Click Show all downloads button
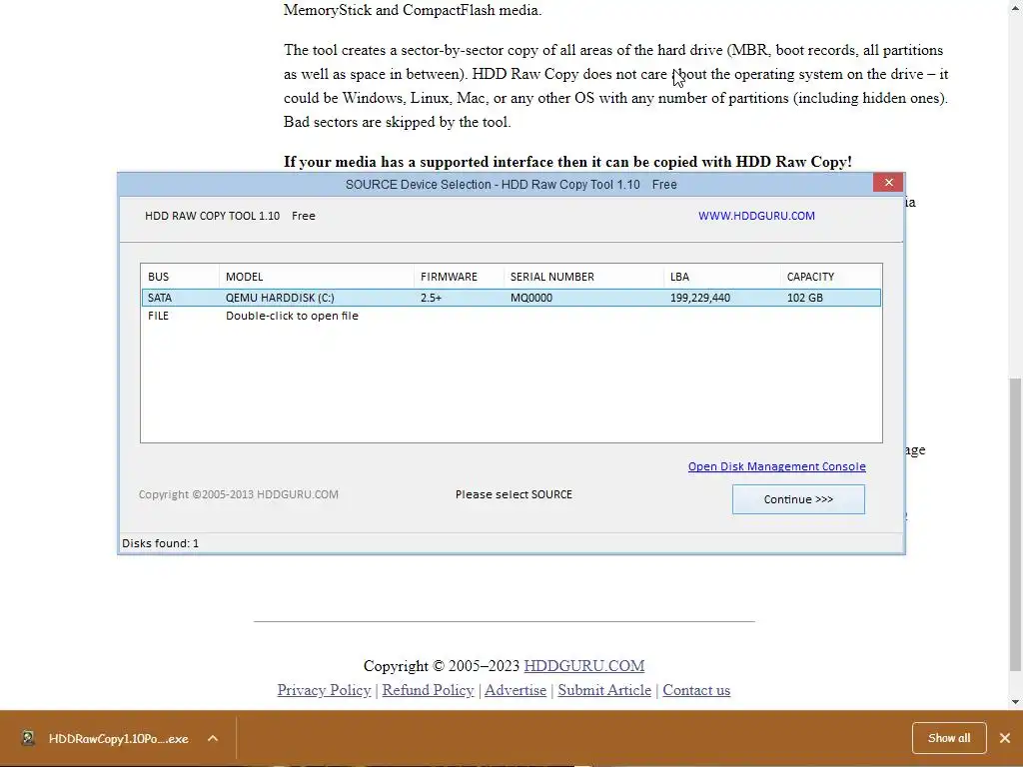The image size is (1023, 767). (949, 738)
